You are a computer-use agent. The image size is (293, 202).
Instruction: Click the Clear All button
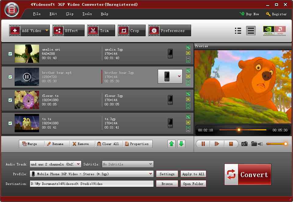point(109,144)
